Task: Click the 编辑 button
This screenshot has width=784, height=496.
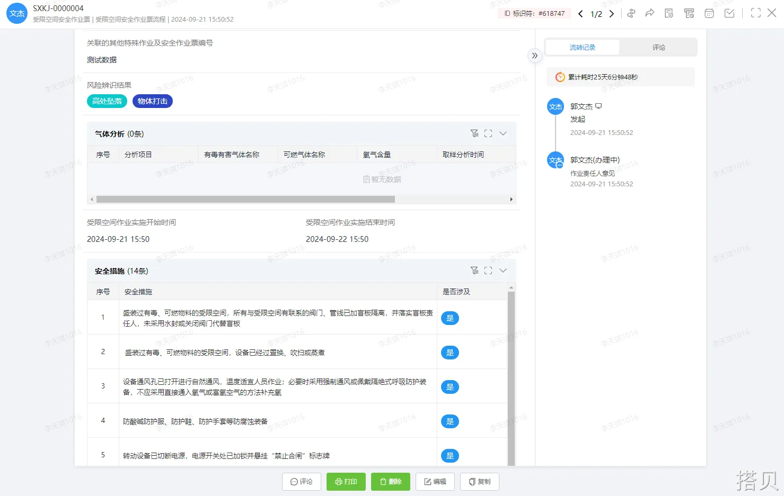Action: tap(435, 482)
